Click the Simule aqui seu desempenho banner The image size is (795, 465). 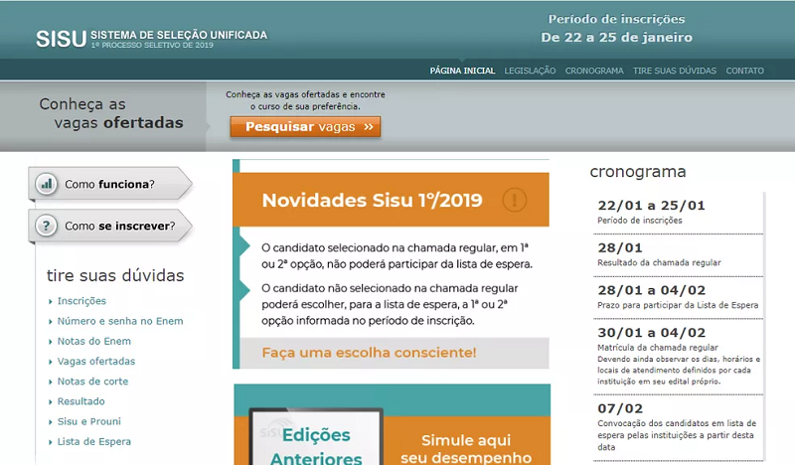[x=466, y=448]
